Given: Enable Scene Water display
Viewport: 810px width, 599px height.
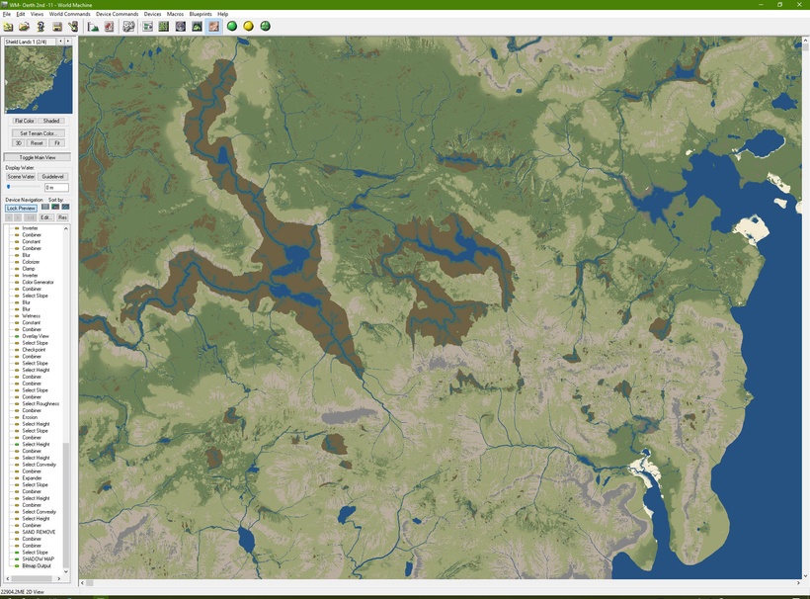Looking at the screenshot, I should click(x=22, y=177).
